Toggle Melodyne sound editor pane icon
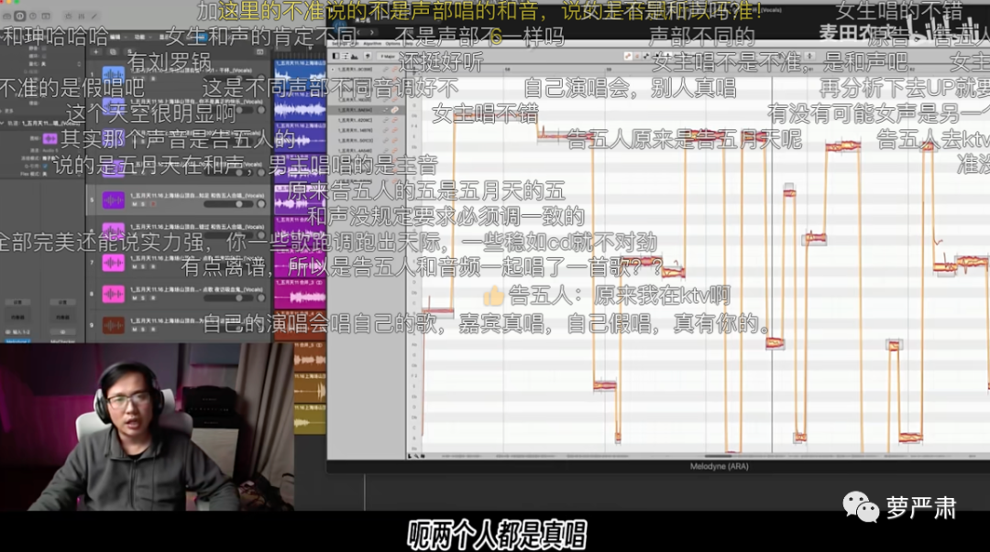The width and height of the screenshot is (990, 552). tap(354, 56)
